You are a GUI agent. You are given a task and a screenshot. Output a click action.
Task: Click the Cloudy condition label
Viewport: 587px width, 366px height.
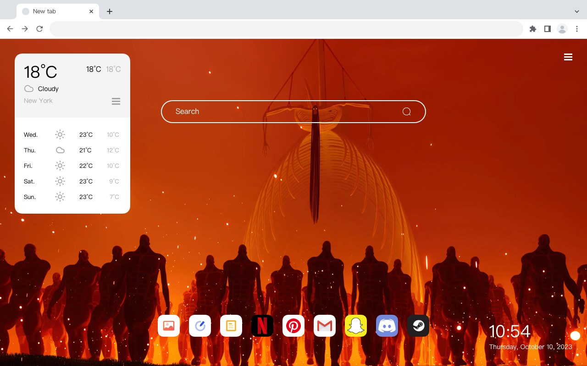[x=48, y=89]
